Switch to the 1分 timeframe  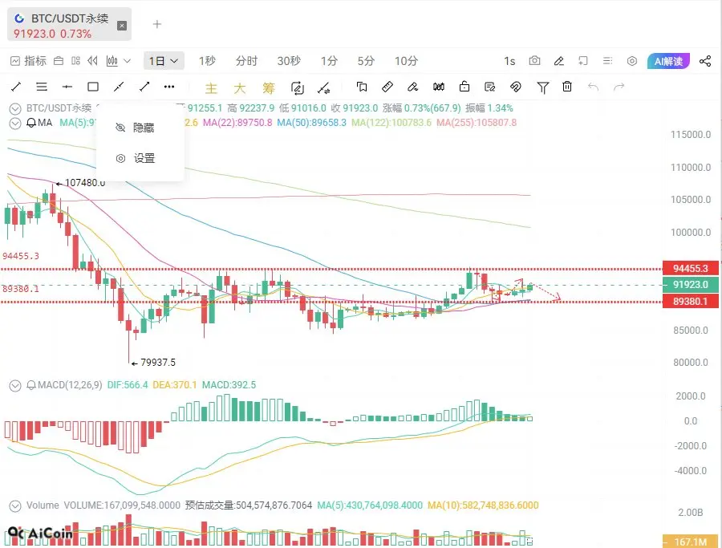pos(329,61)
